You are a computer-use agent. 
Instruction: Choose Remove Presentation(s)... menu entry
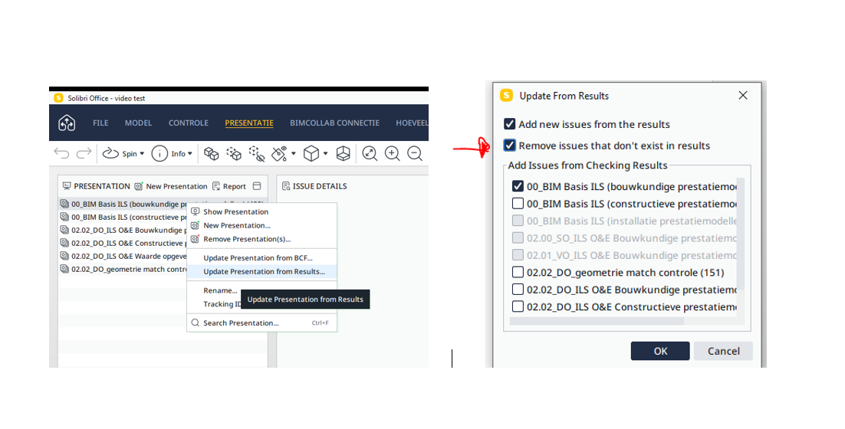tap(262, 239)
